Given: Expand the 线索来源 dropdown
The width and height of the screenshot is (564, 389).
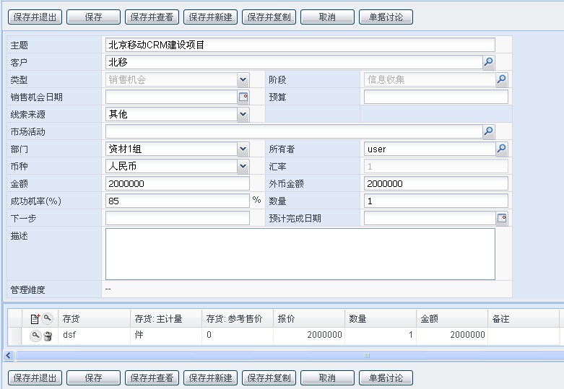Looking at the screenshot, I should [x=243, y=114].
